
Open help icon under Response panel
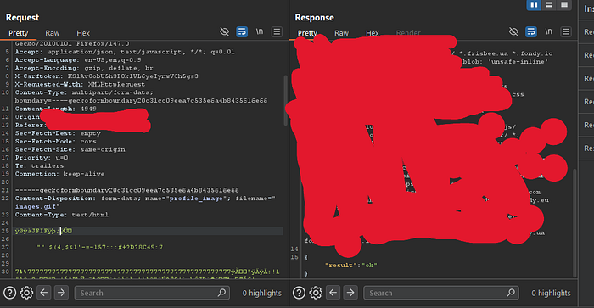click(x=299, y=293)
